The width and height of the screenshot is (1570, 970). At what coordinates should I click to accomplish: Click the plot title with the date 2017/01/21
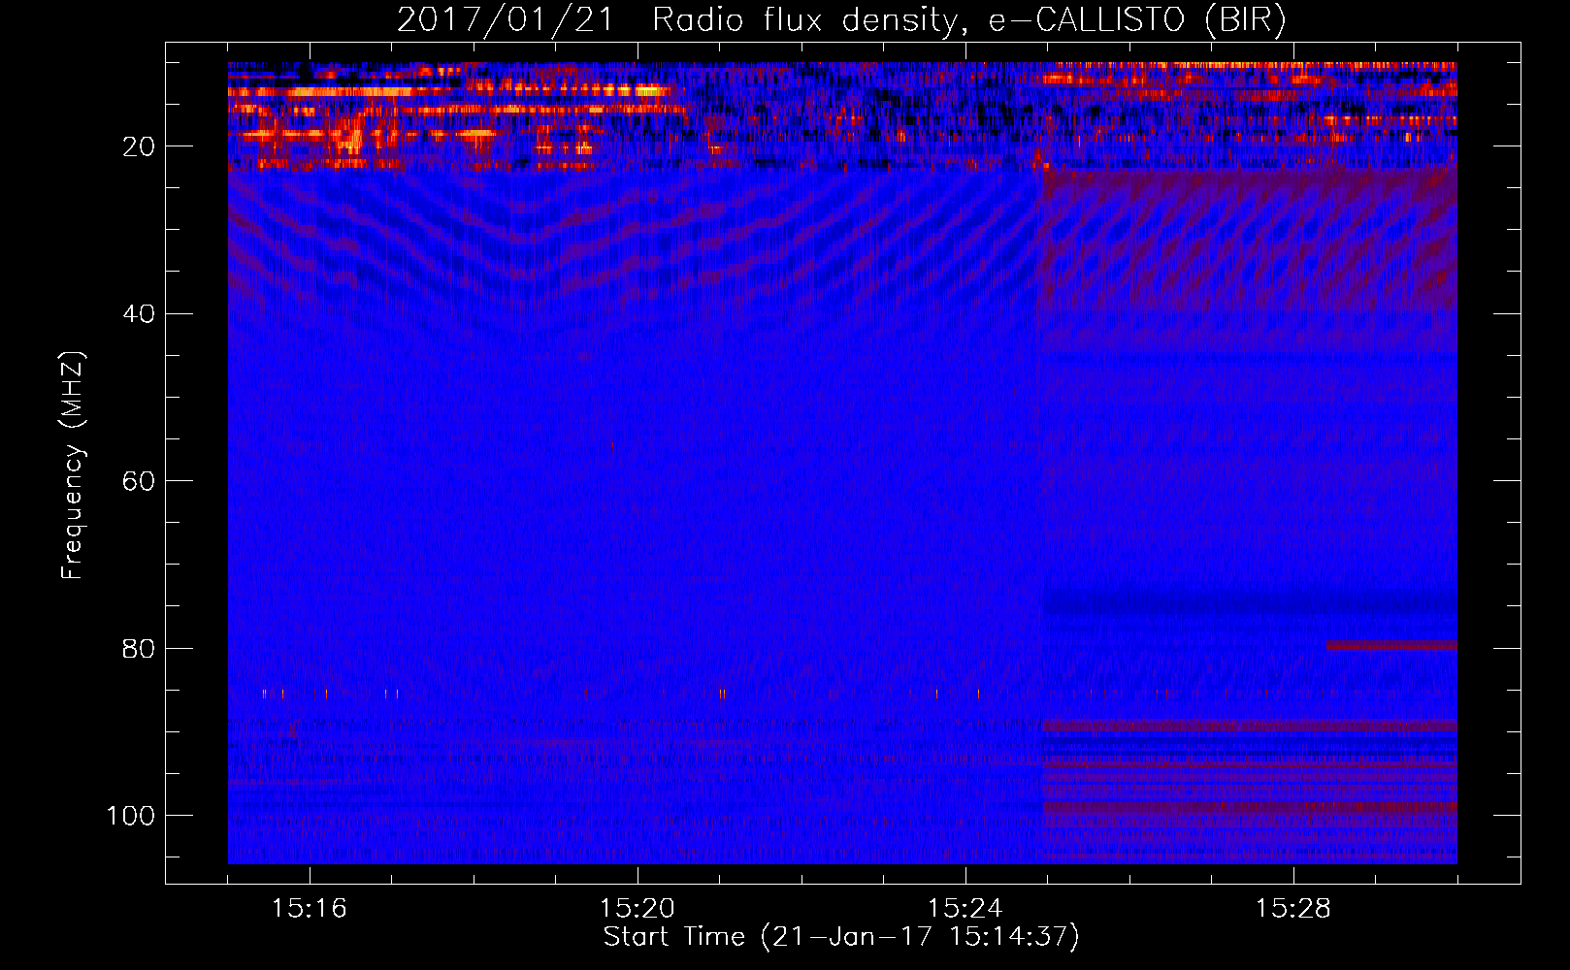(841, 19)
